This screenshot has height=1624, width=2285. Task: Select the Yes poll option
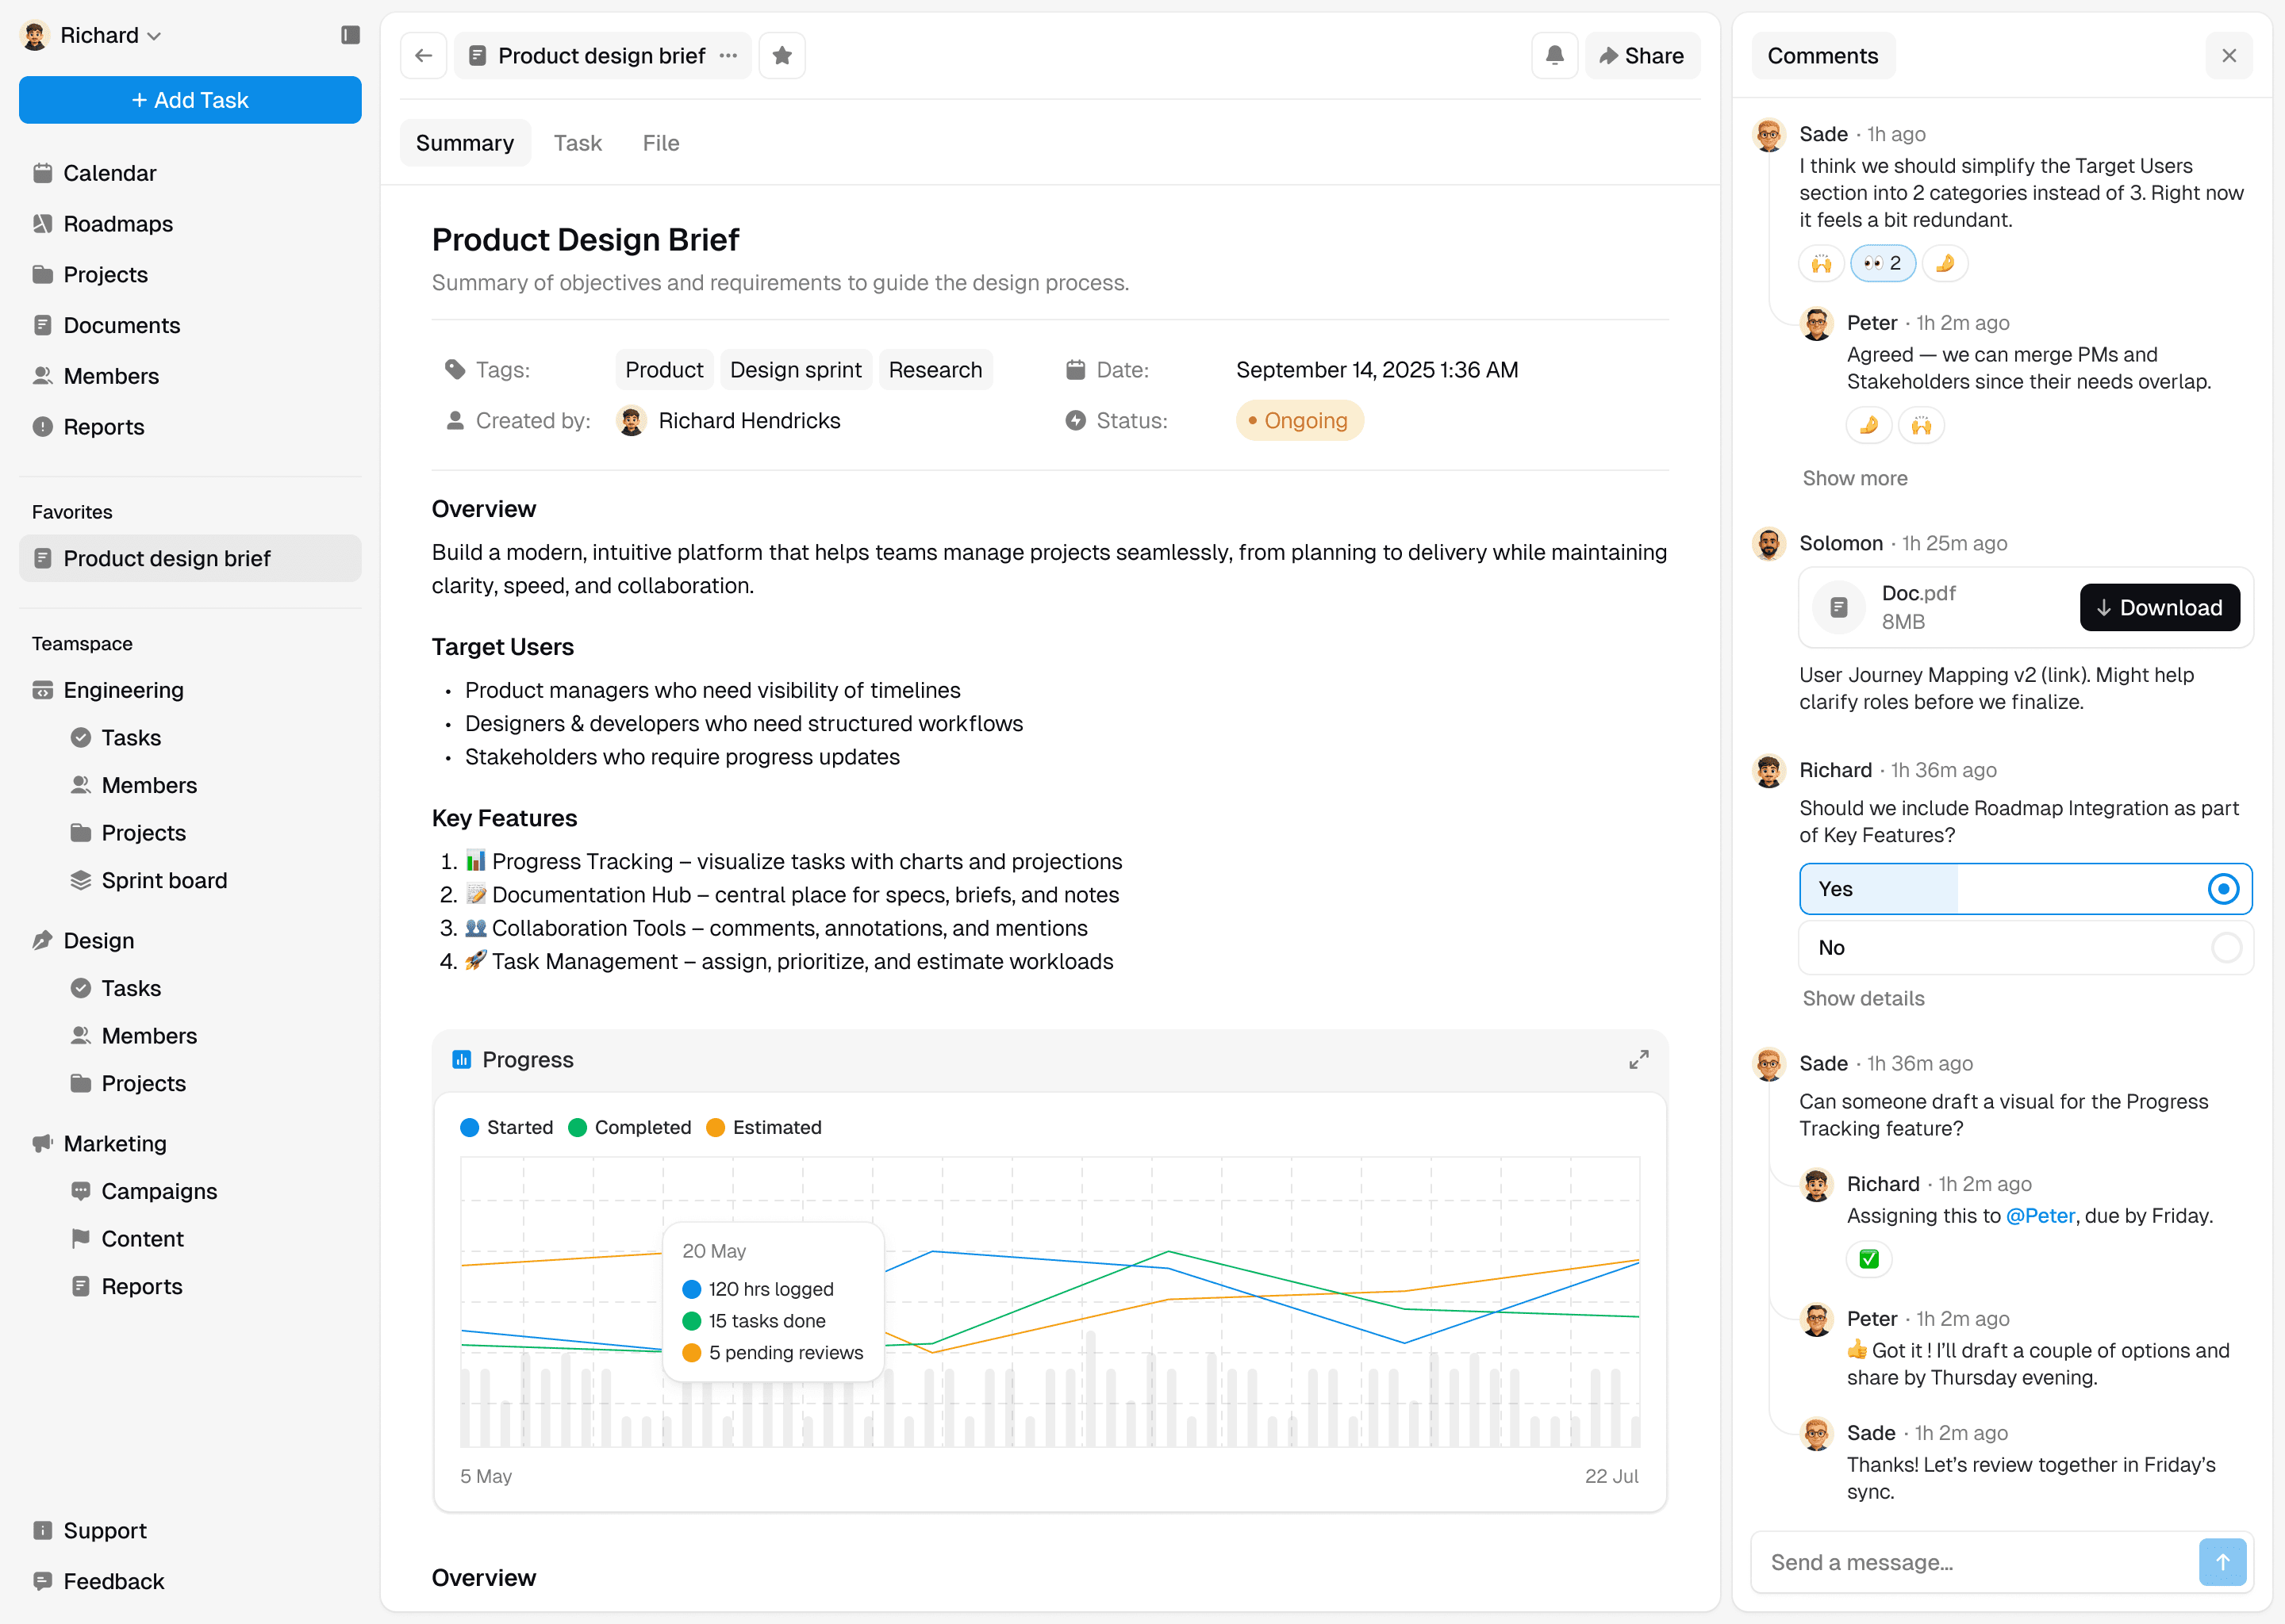pyautogui.click(x=2025, y=888)
